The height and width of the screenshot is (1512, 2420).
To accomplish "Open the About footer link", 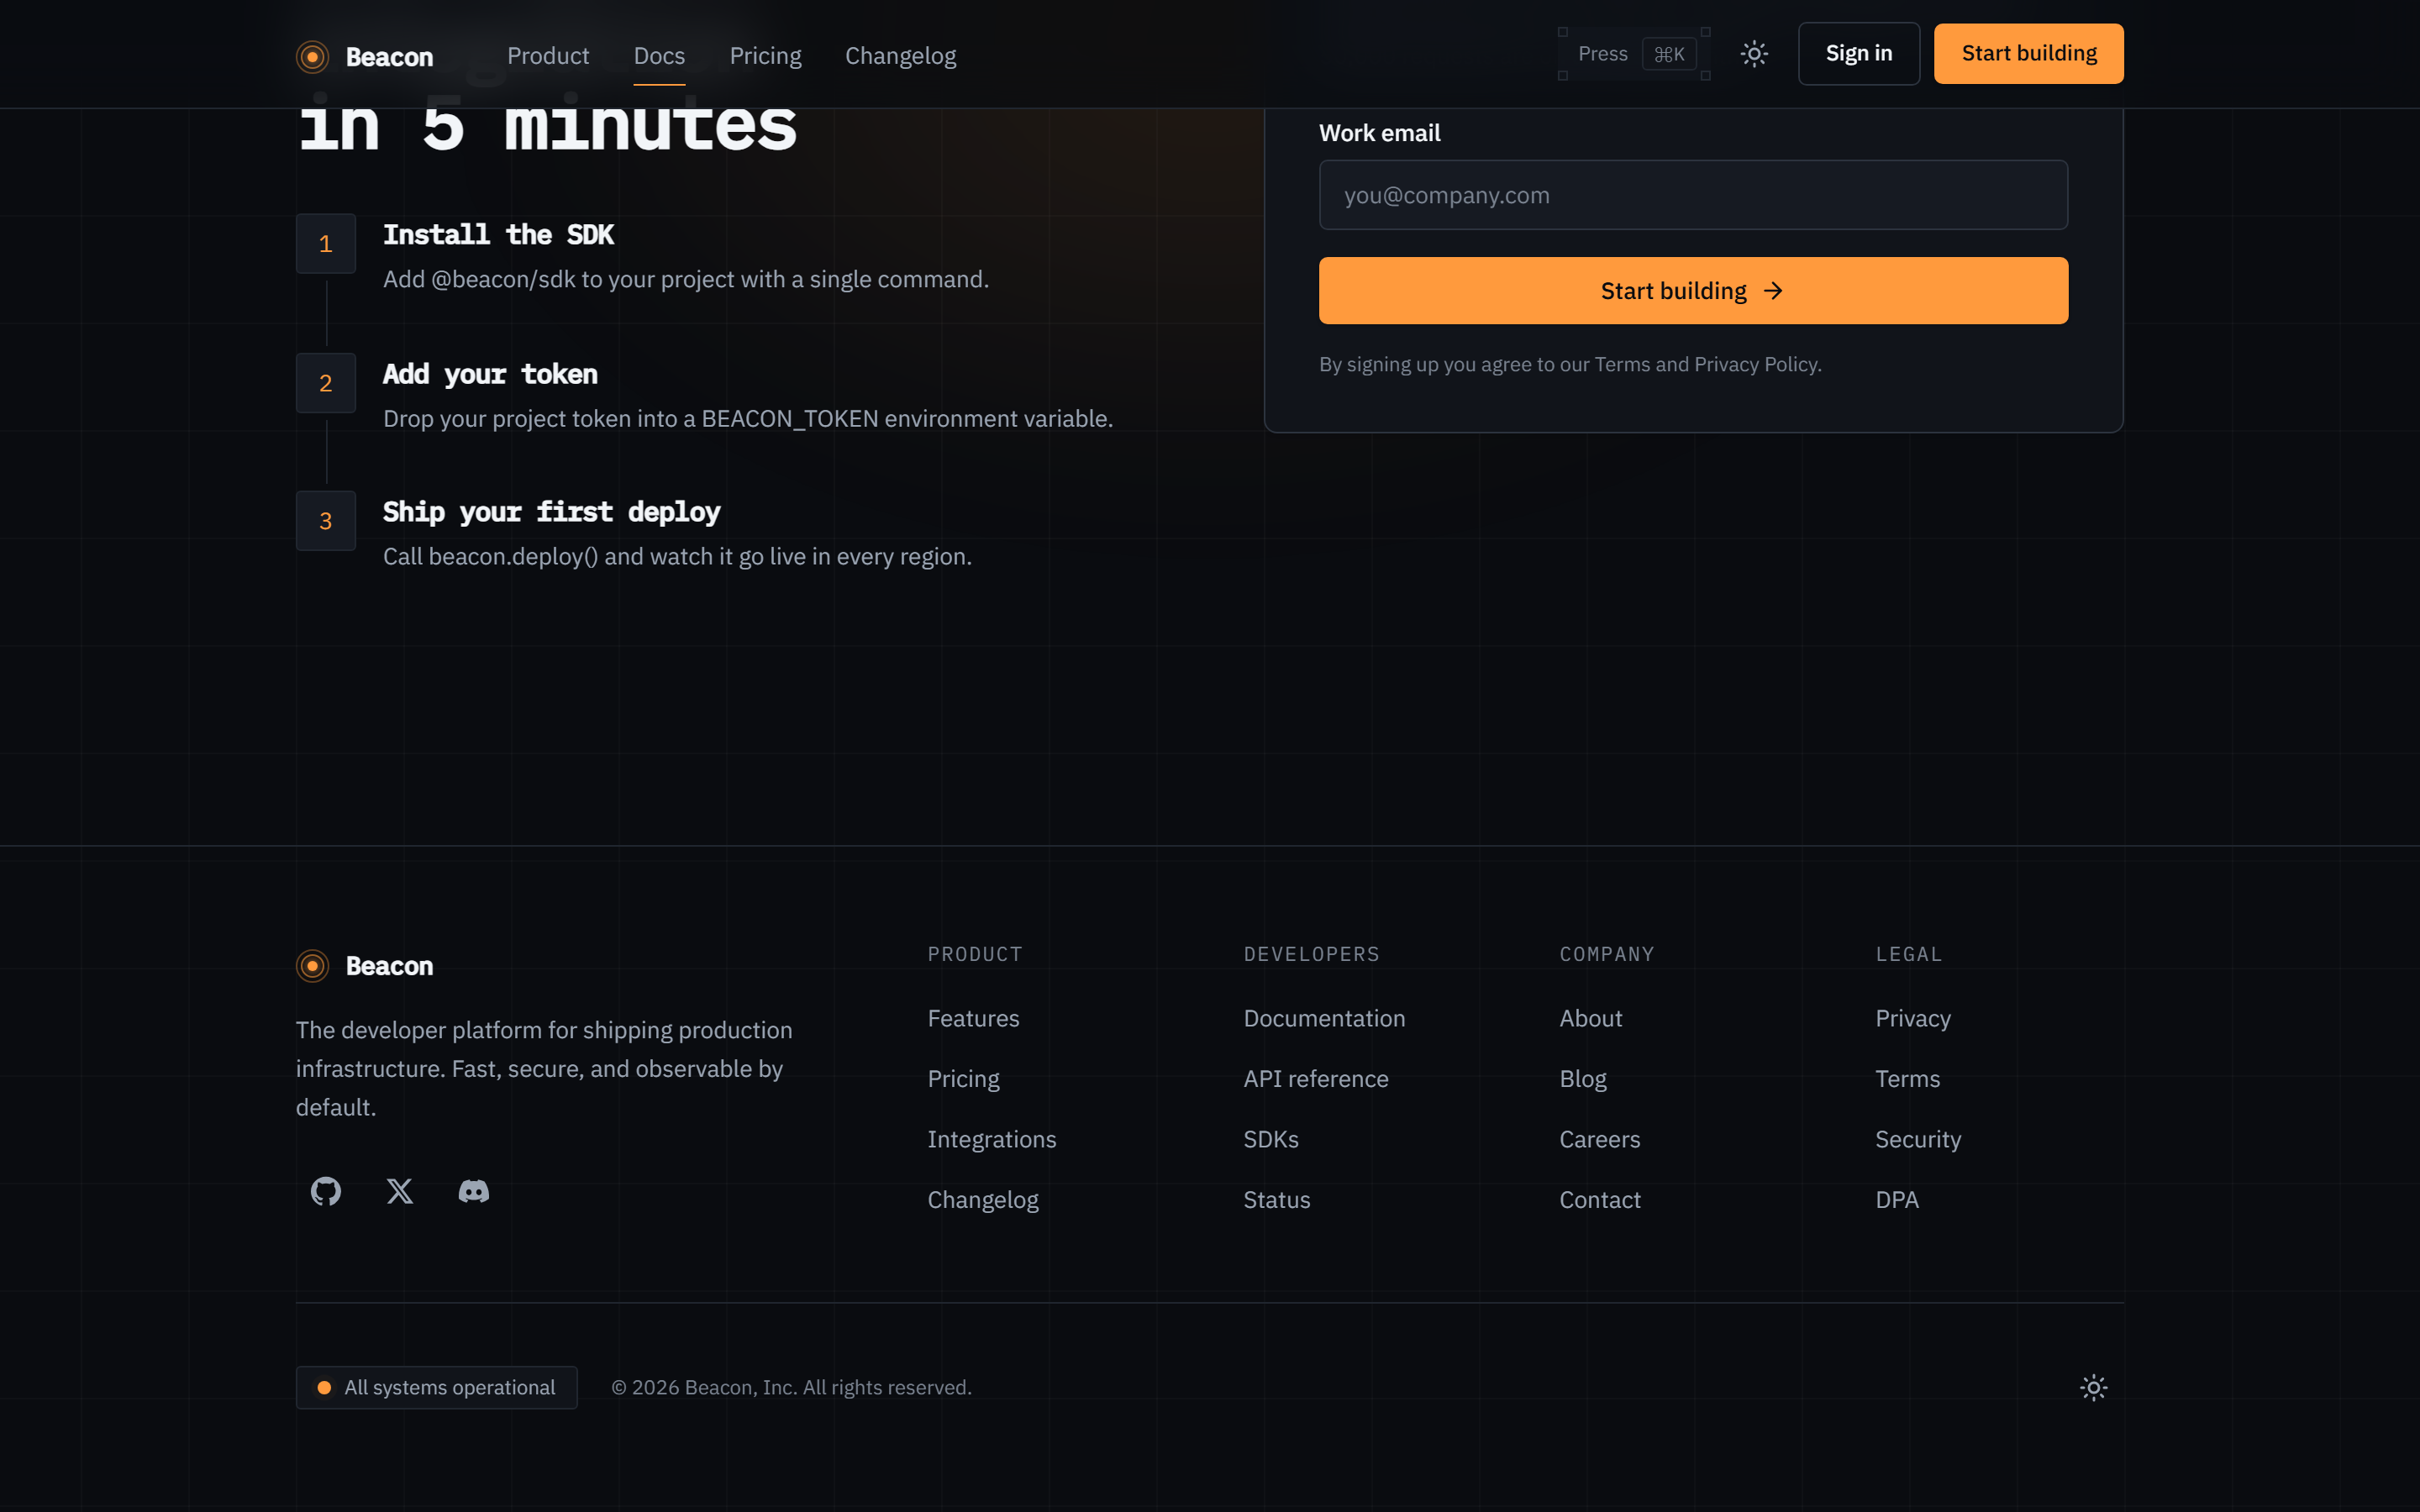I will click(x=1590, y=1018).
